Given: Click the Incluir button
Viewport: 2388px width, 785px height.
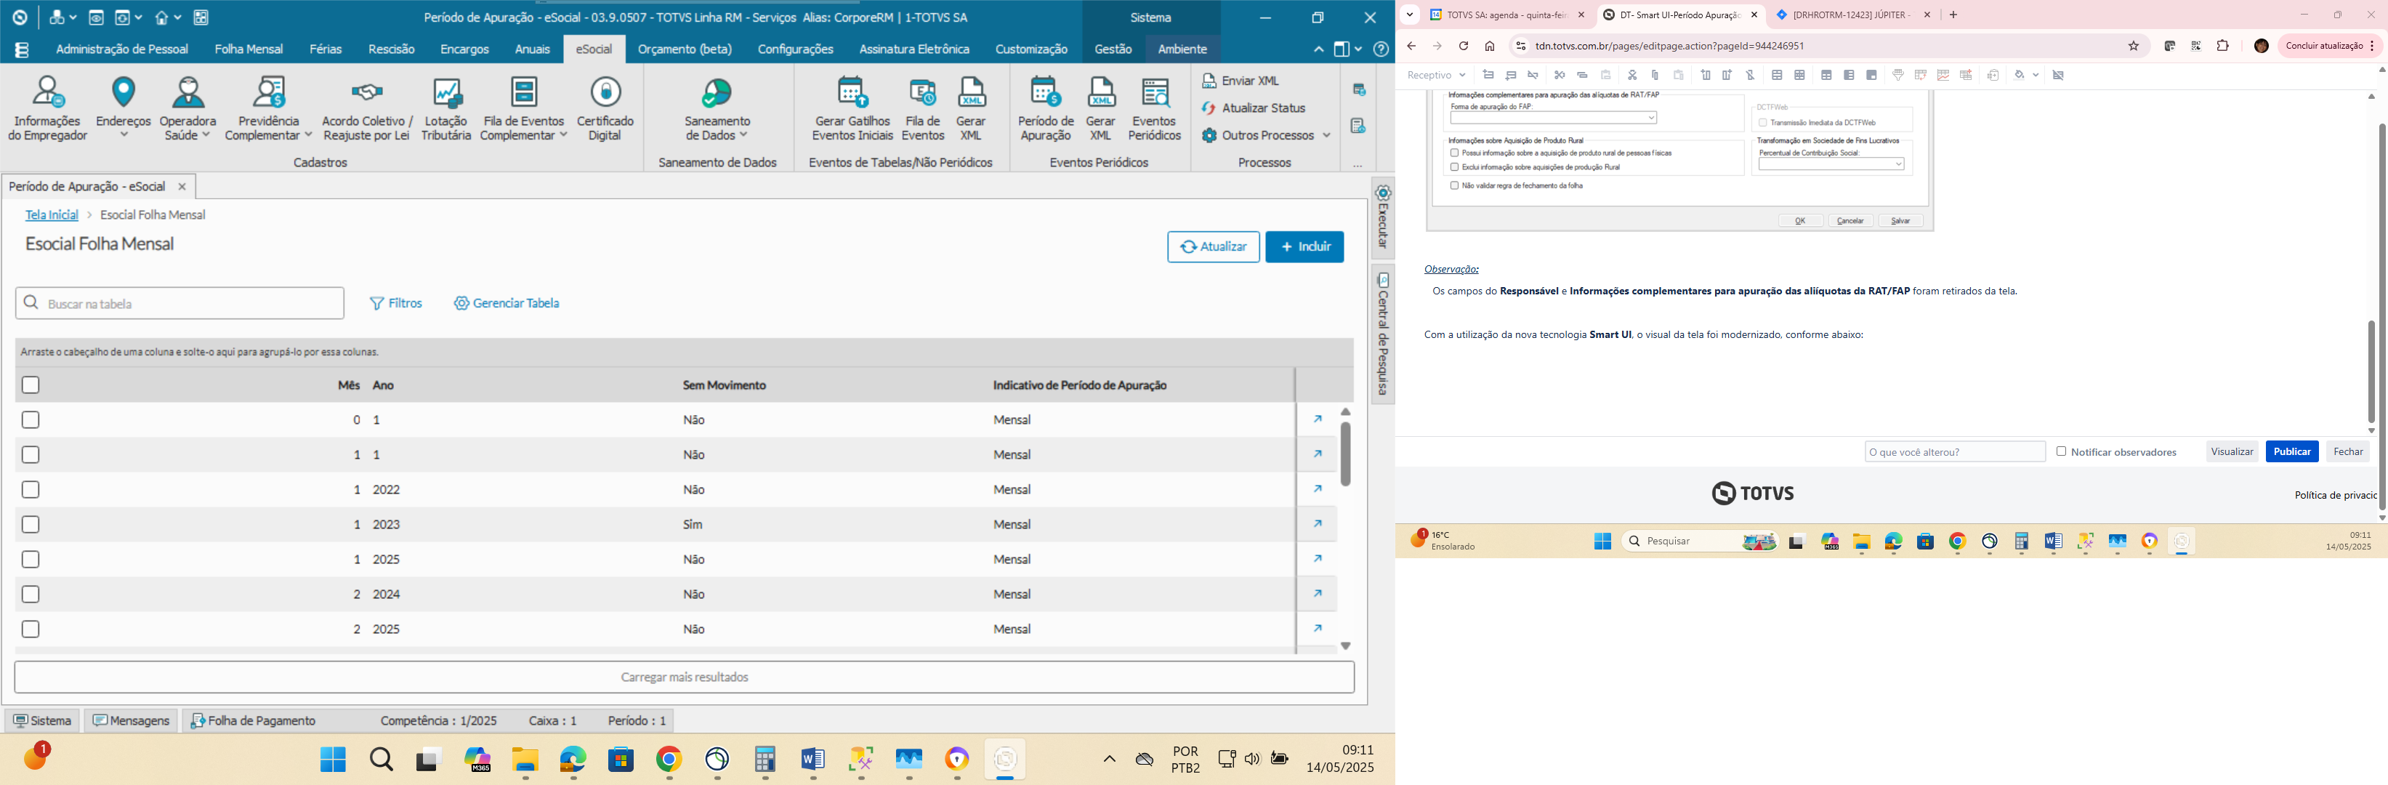Looking at the screenshot, I should pos(1304,246).
